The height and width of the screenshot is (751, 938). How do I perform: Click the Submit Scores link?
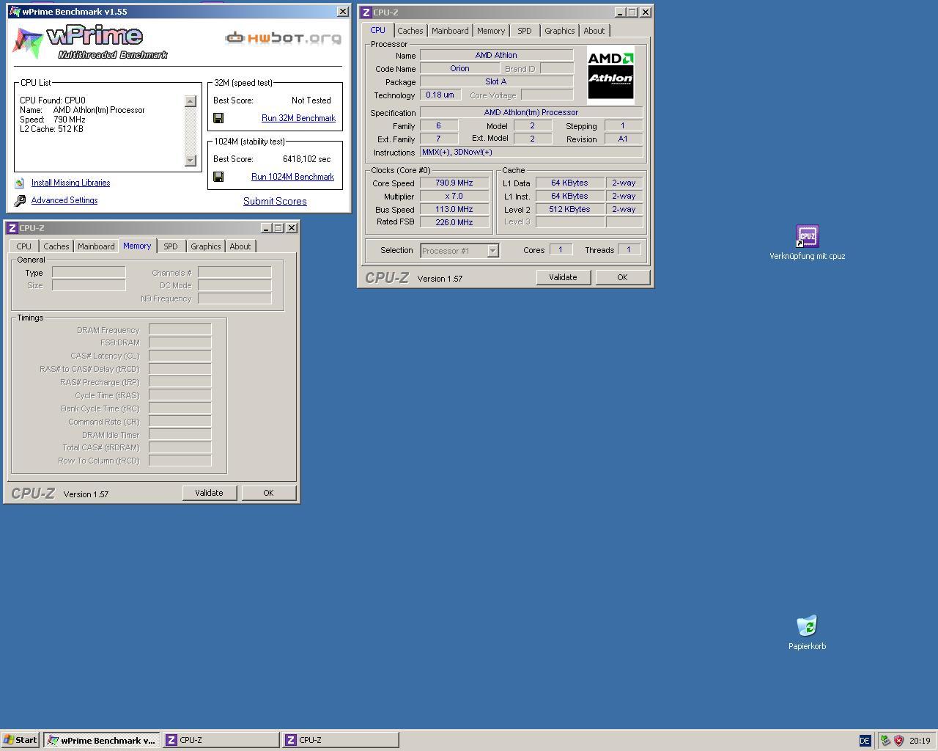click(x=275, y=201)
